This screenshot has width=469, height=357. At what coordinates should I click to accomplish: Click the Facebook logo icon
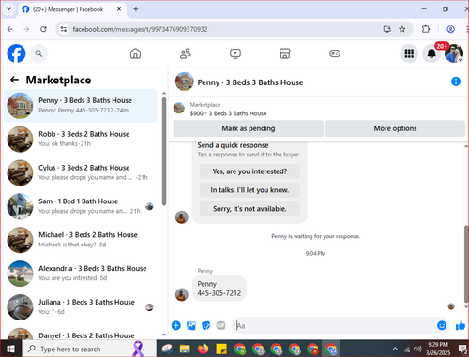point(16,53)
